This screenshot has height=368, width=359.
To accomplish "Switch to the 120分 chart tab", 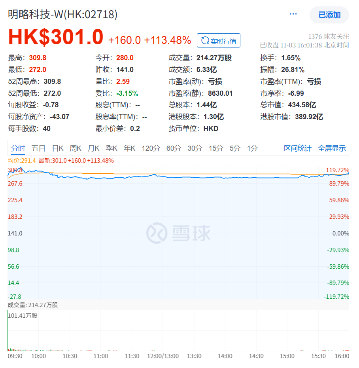I will click(x=151, y=148).
